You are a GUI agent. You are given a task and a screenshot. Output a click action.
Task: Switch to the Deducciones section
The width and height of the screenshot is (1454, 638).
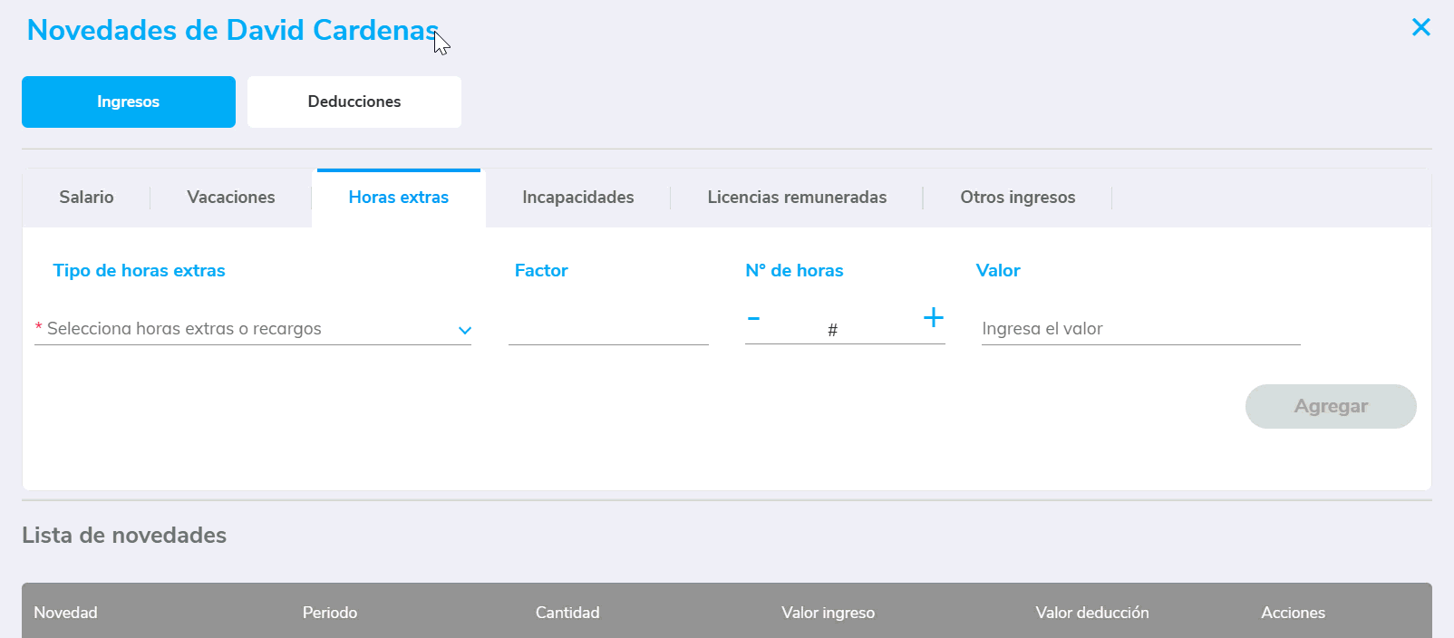pos(354,101)
